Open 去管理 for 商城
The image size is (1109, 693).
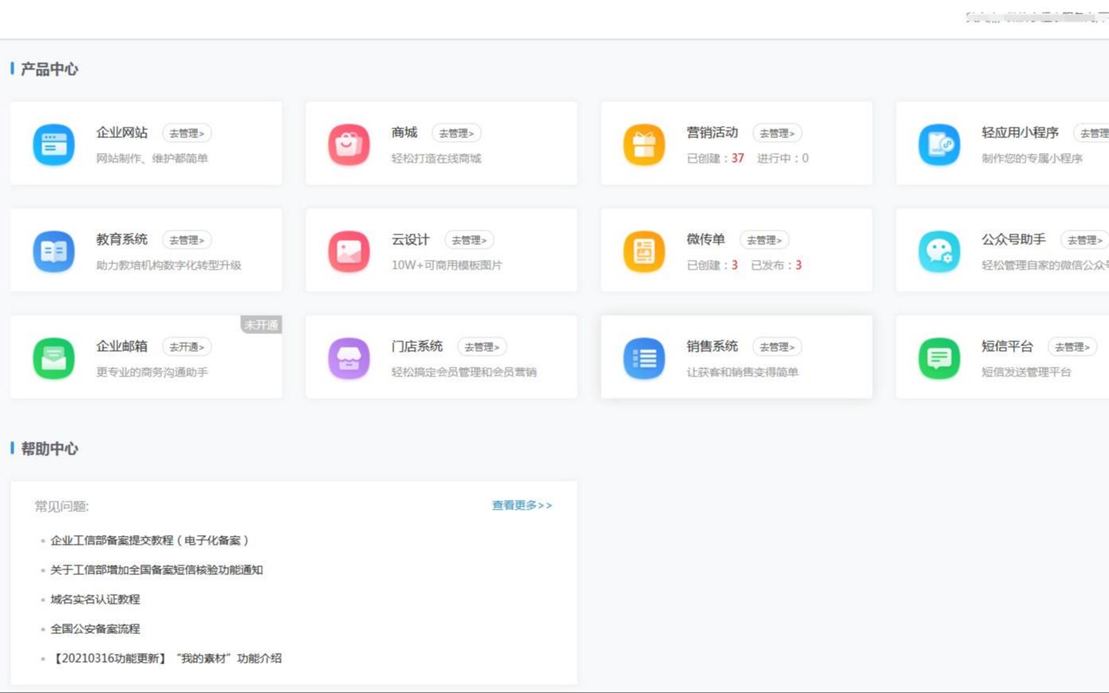tap(456, 133)
